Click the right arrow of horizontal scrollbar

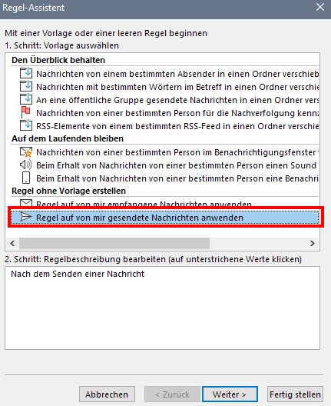(x=313, y=244)
